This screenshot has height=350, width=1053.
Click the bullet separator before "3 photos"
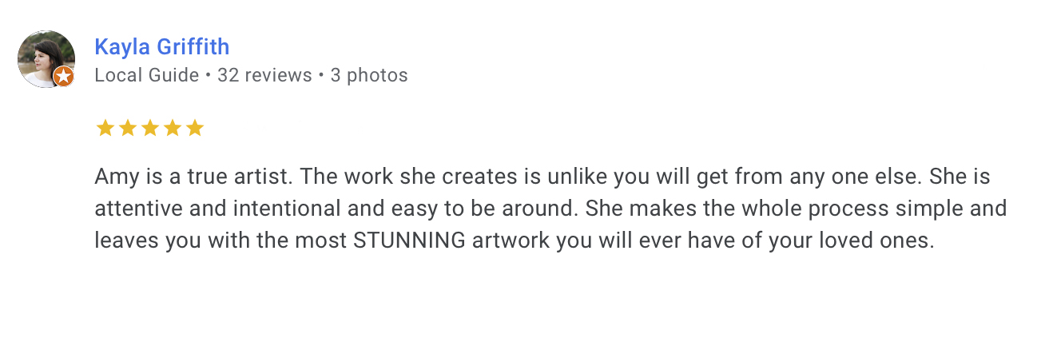click(x=321, y=76)
